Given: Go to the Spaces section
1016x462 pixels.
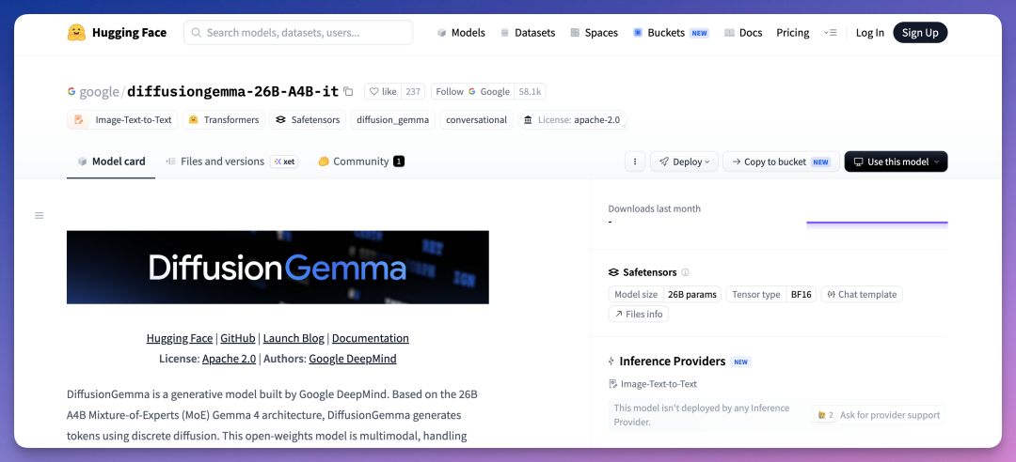Looking at the screenshot, I should click(x=594, y=32).
